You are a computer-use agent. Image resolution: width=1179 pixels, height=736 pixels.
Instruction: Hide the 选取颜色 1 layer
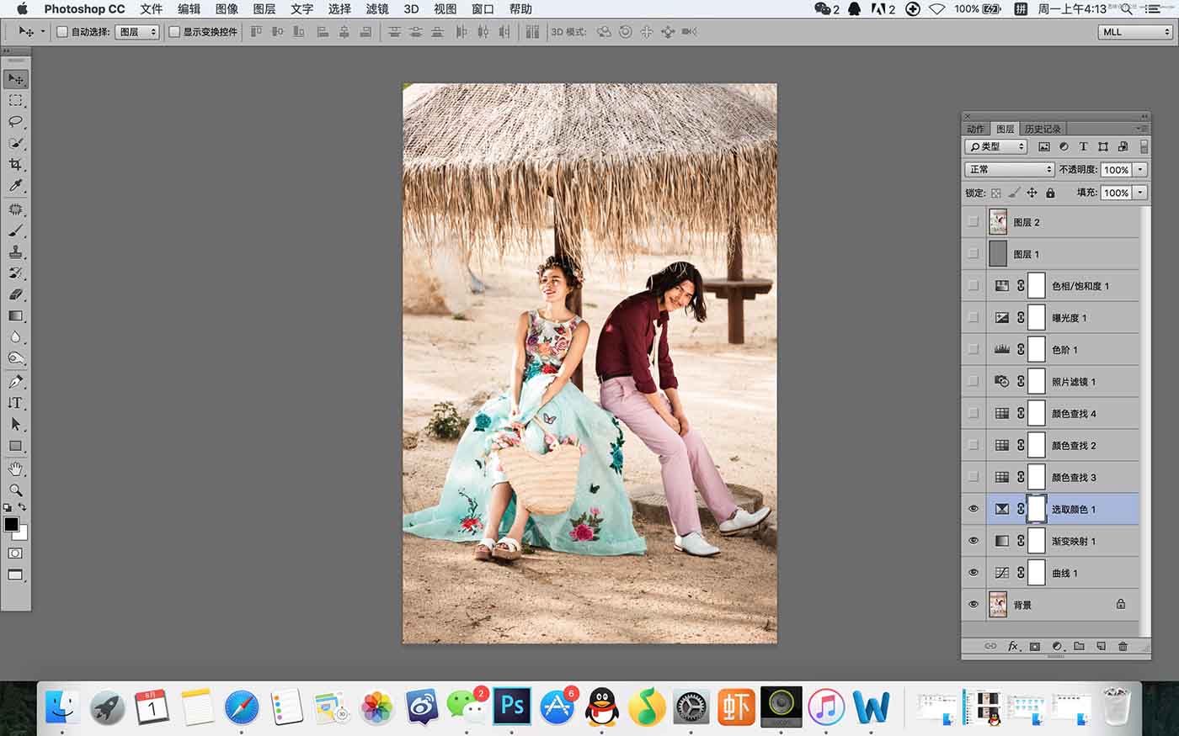point(974,509)
